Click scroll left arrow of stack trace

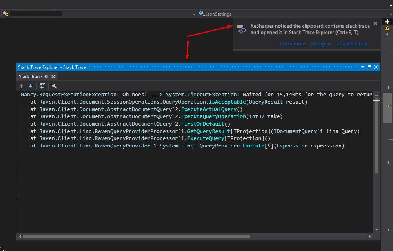20,236
